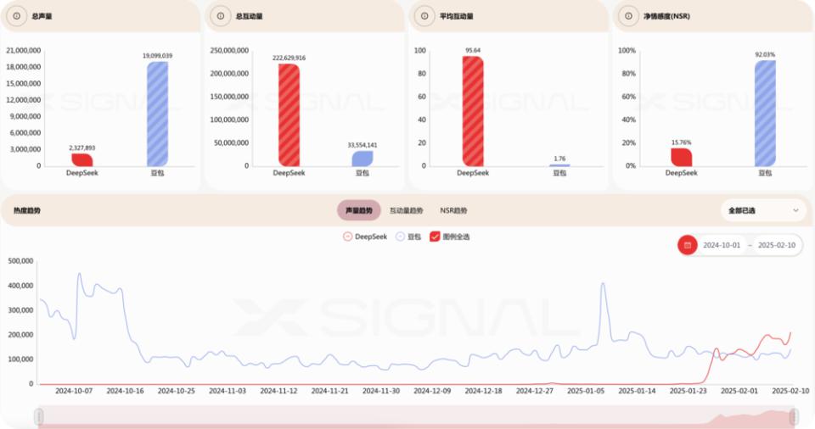Click the timeline zoom range bar
815x429 pixels.
(416, 417)
